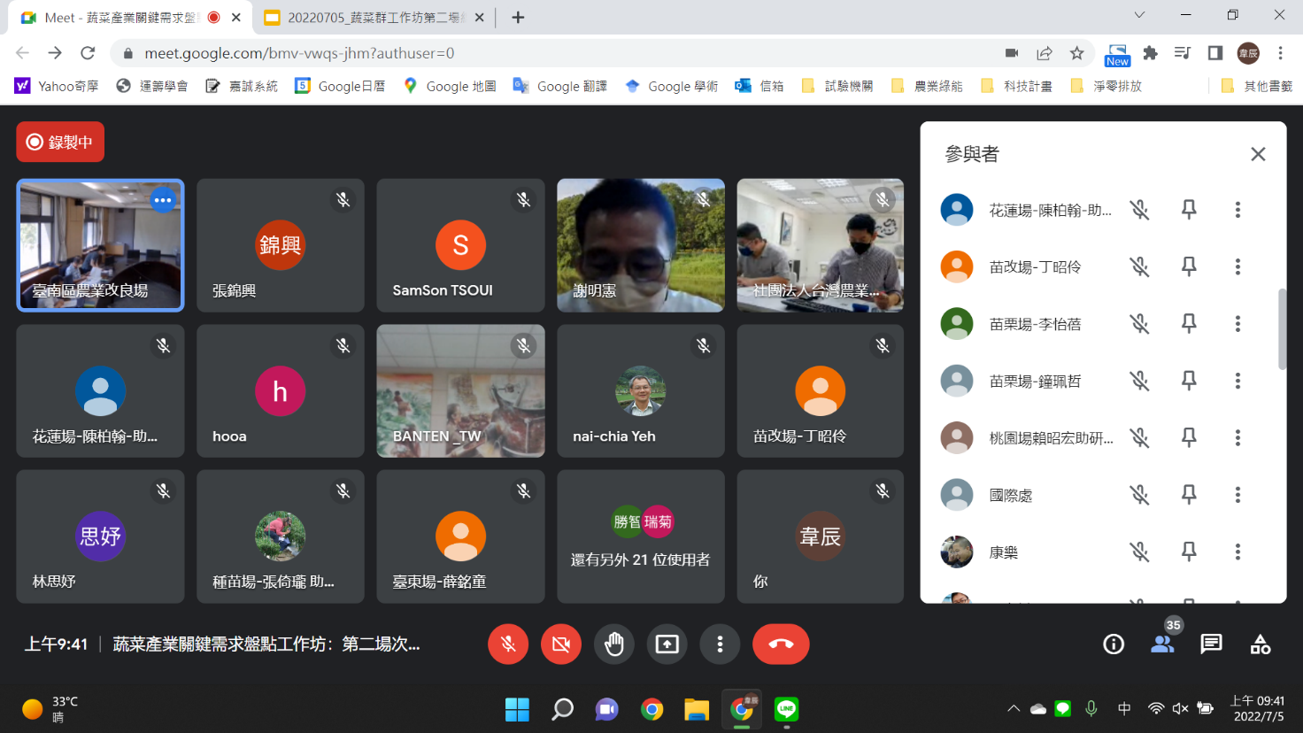
Task: Mute participant 國際處 in the list
Action: pos(1139,495)
